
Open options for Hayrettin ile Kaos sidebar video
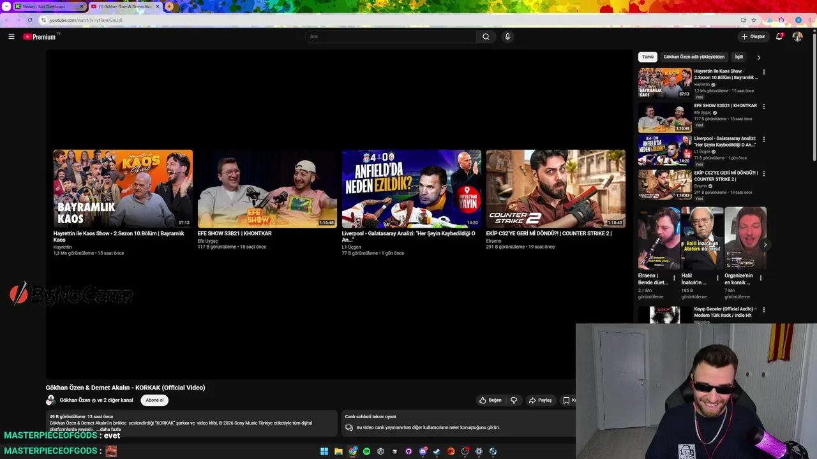763,72
